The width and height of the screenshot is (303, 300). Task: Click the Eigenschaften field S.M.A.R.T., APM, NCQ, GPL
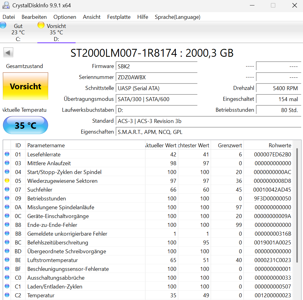coord(209,132)
